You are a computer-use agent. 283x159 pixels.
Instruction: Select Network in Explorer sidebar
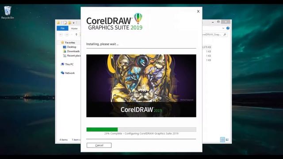[x=68, y=73]
